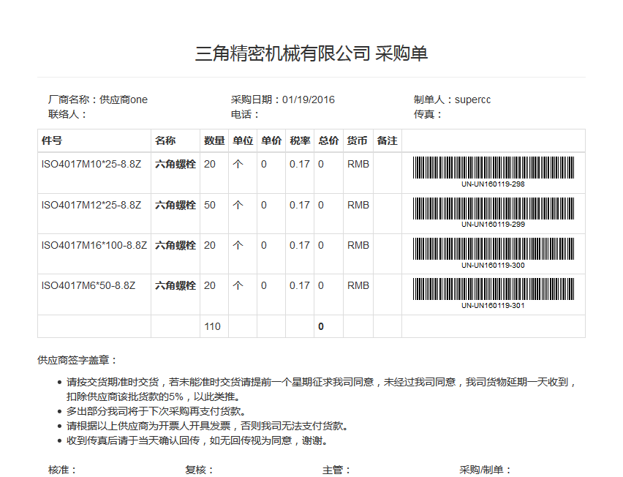Click the 核准 signature label
623x477 pixels.
63,470
